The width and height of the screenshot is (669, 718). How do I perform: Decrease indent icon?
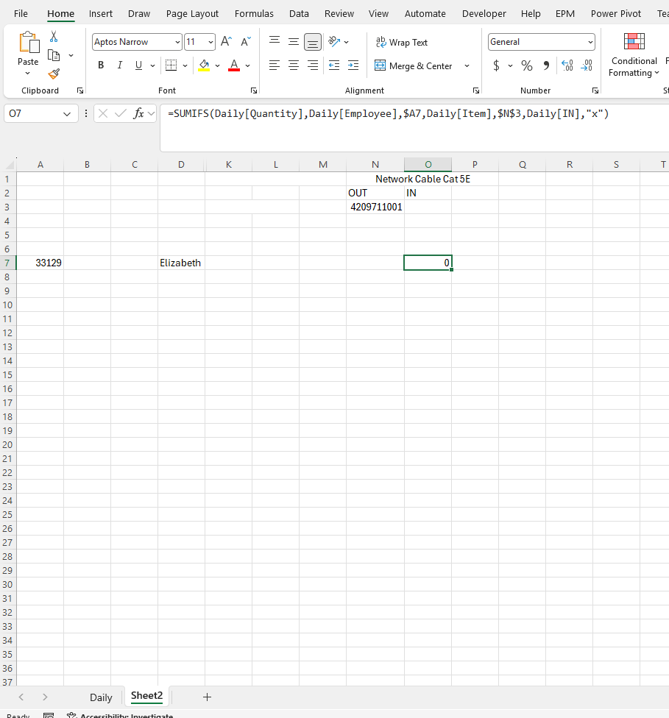334,65
